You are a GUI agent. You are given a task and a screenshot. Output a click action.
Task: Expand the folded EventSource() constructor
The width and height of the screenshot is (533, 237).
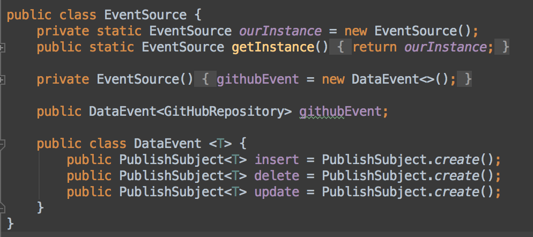(3, 80)
